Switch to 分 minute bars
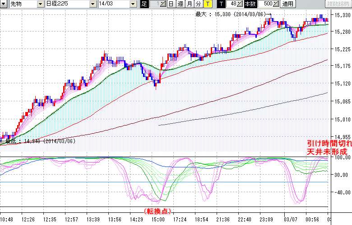This screenshot has width=352, height=225. coord(198,4)
